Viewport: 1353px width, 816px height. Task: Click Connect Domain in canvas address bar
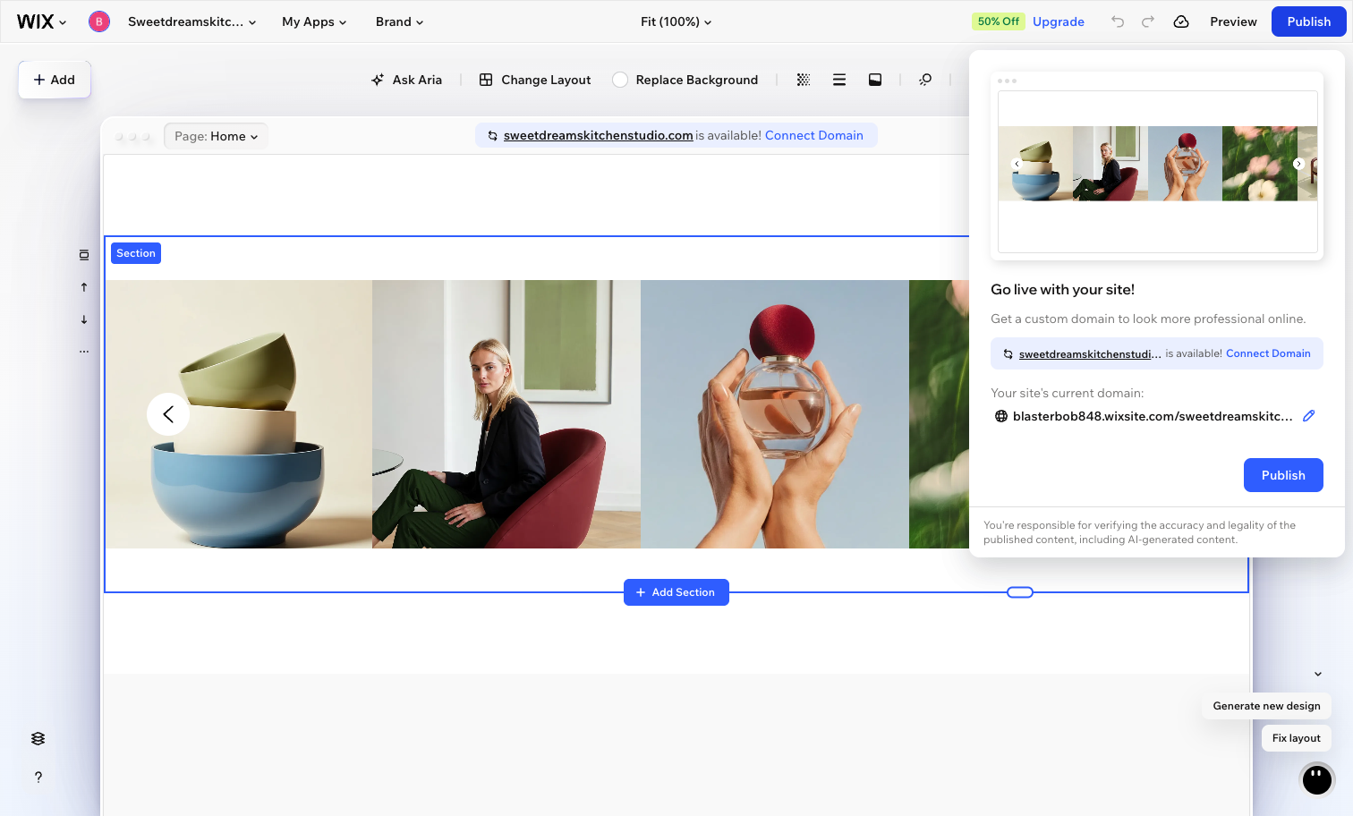[x=814, y=135]
